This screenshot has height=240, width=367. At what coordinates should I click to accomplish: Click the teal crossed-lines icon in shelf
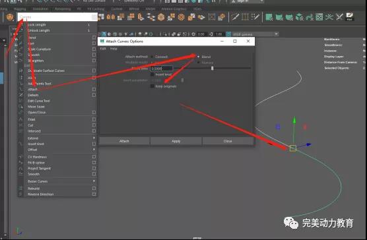[x=329, y=17]
